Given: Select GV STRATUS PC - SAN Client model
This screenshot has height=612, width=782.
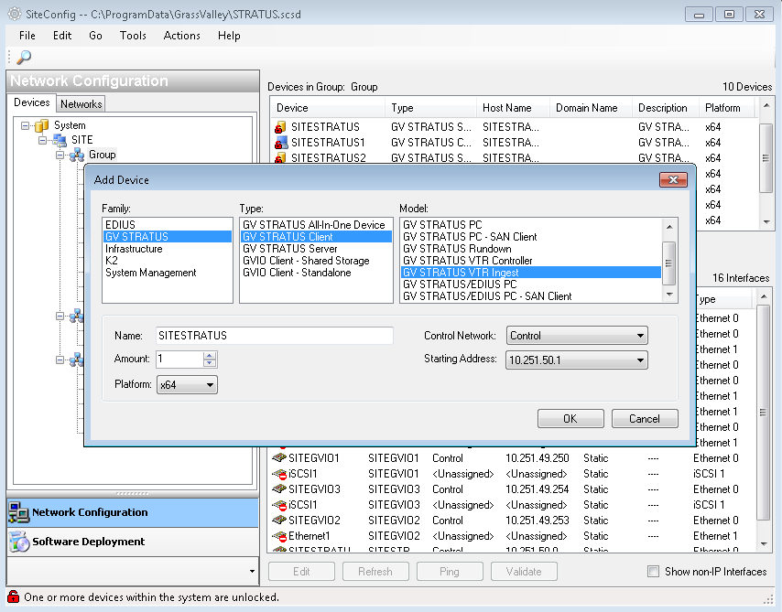Looking at the screenshot, I should click(531, 237).
